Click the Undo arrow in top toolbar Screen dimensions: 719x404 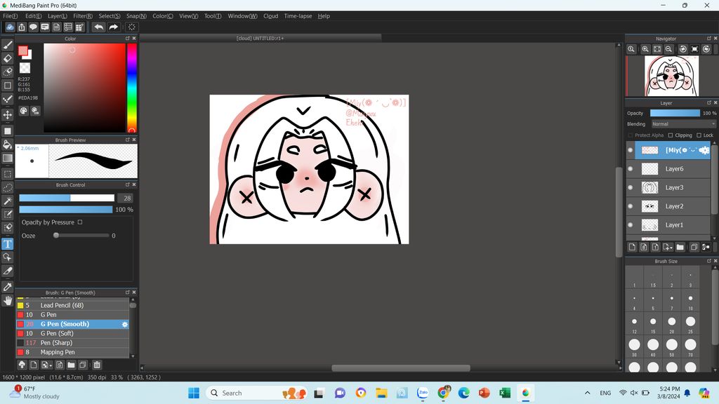98,27
